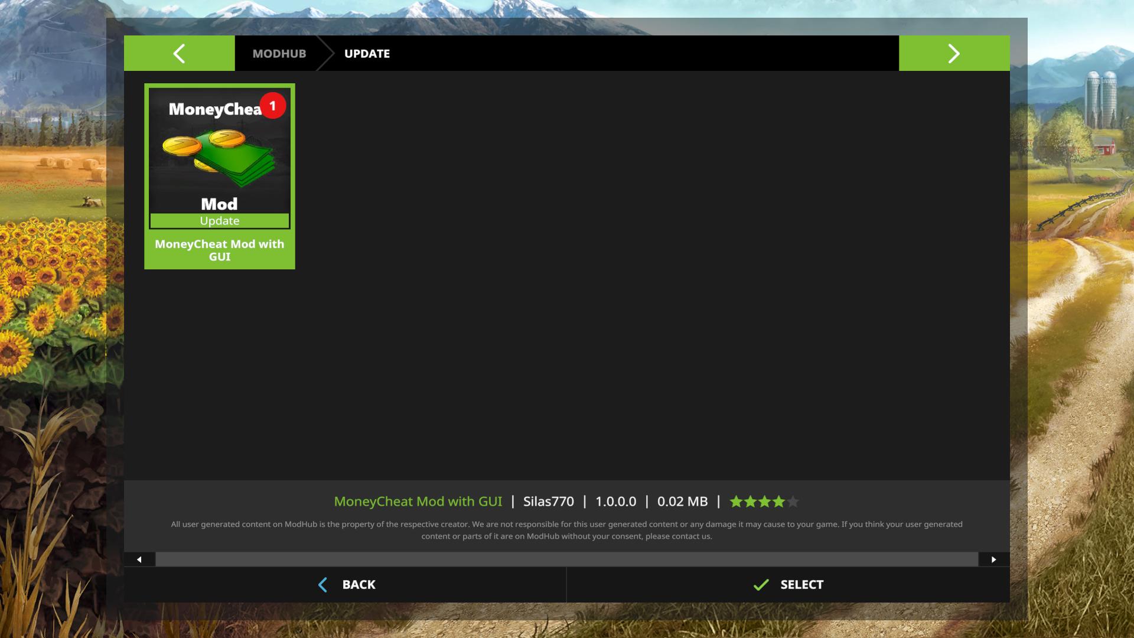Image resolution: width=1134 pixels, height=638 pixels.
Task: Click the blue chevron beside BACK
Action: point(322,585)
